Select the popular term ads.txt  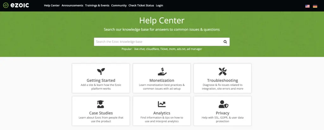[x=181, y=49]
